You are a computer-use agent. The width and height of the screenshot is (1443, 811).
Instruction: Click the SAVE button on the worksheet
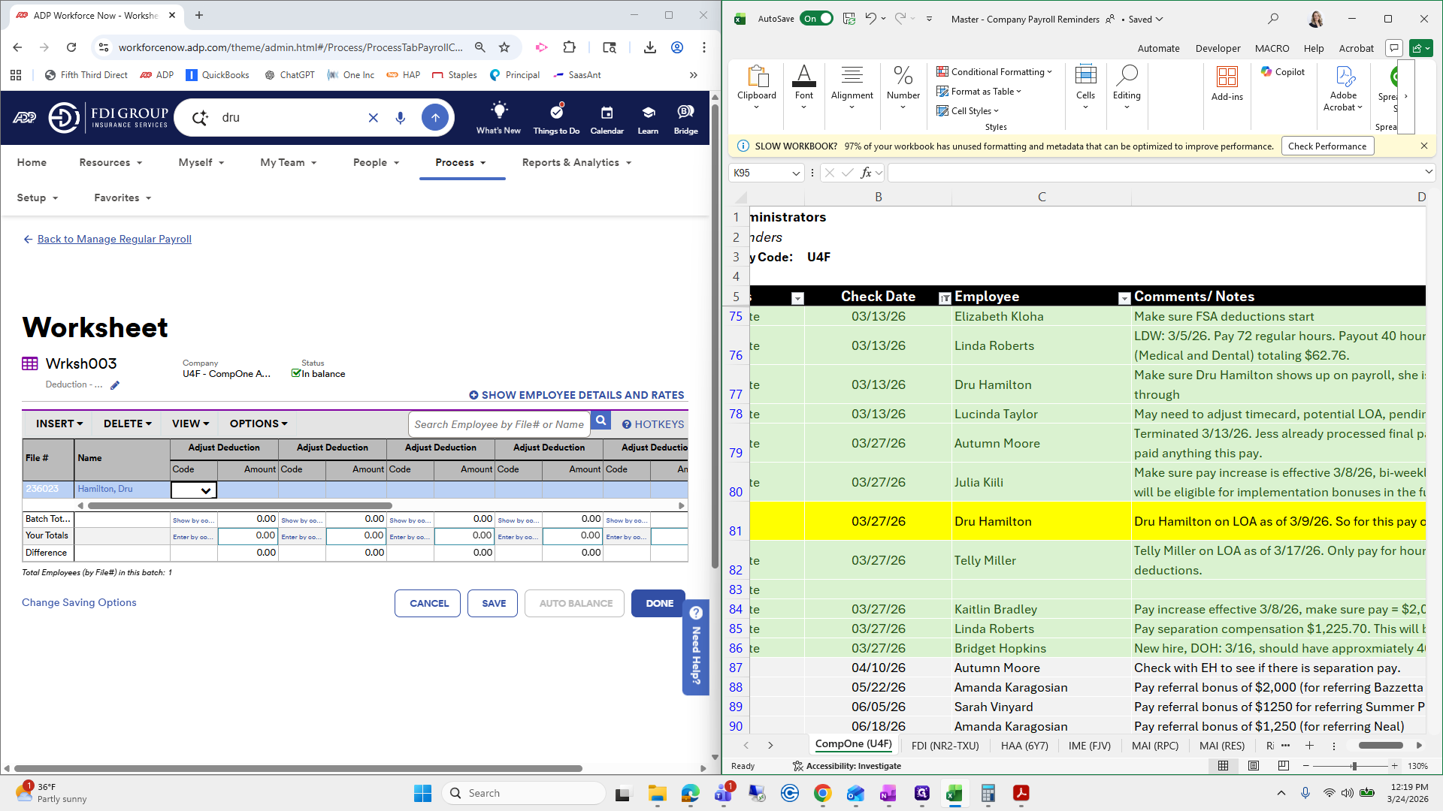(x=493, y=603)
